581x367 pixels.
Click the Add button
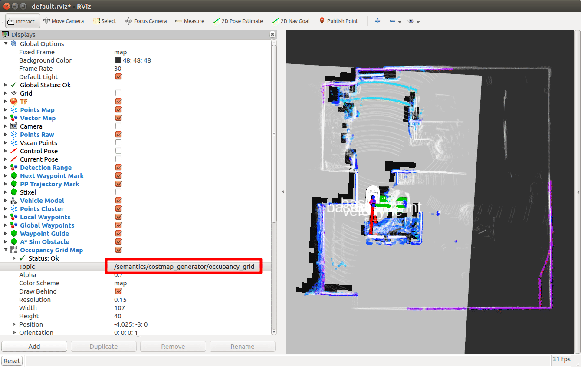point(34,346)
